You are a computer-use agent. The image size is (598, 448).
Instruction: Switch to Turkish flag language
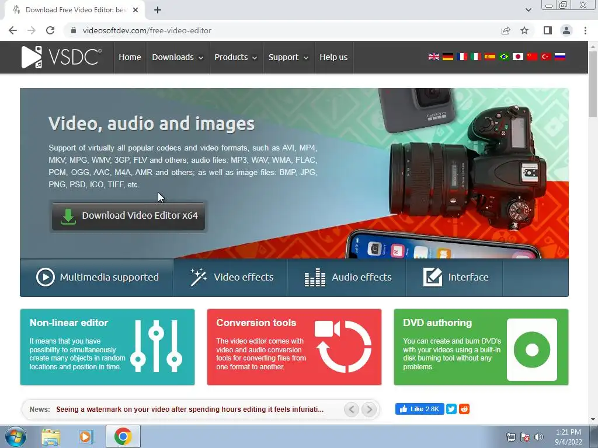pyautogui.click(x=546, y=57)
